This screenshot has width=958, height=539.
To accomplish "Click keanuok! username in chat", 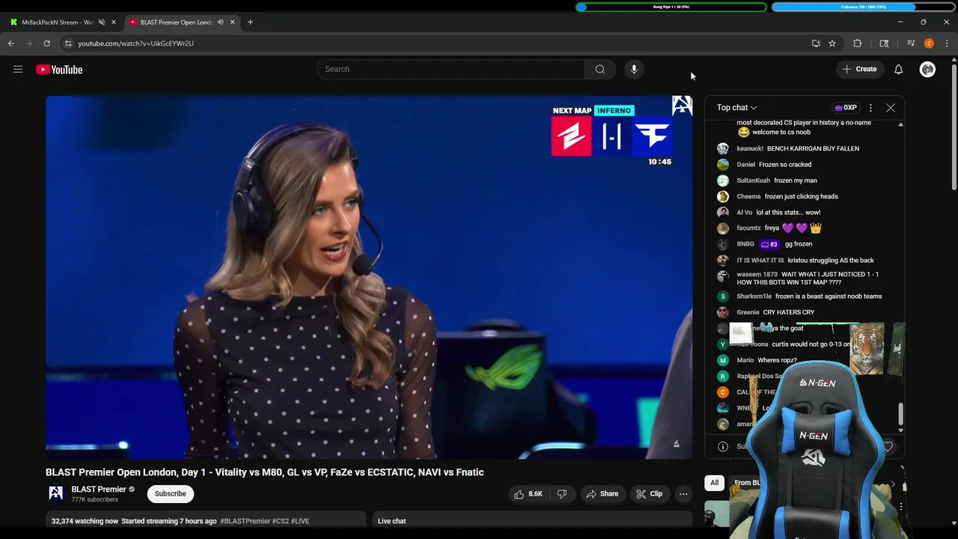I will pos(750,148).
